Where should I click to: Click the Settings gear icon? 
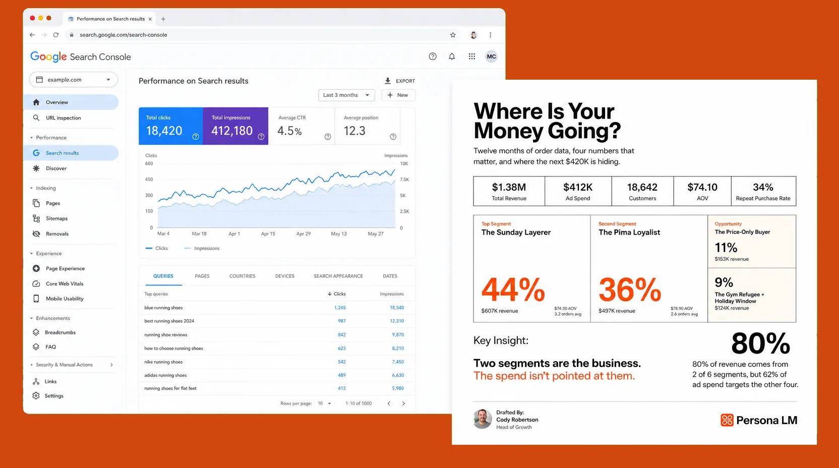coord(36,396)
